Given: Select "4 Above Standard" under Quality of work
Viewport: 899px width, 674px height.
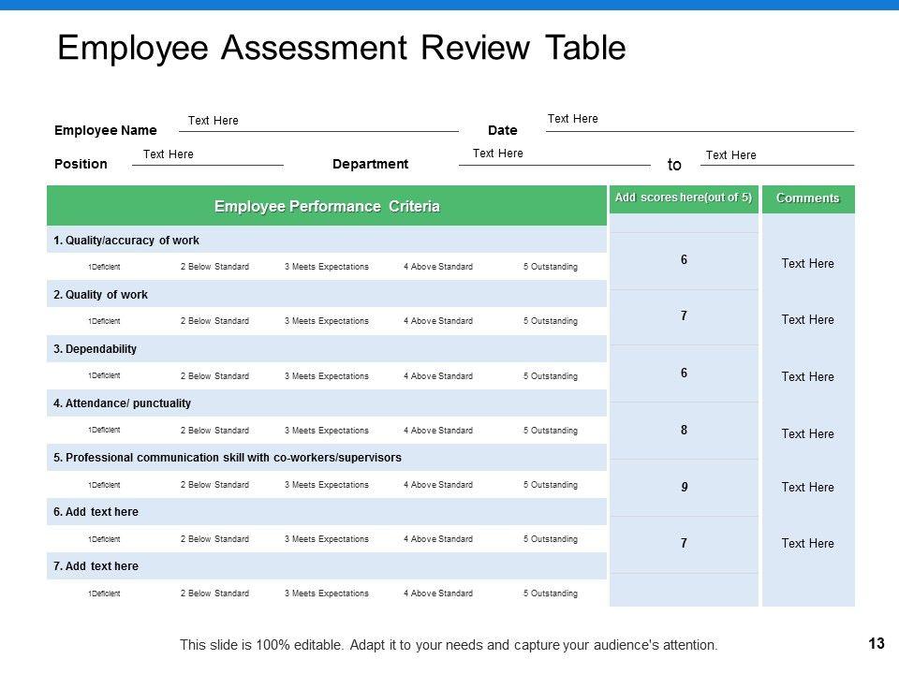Looking at the screenshot, I should [437, 321].
